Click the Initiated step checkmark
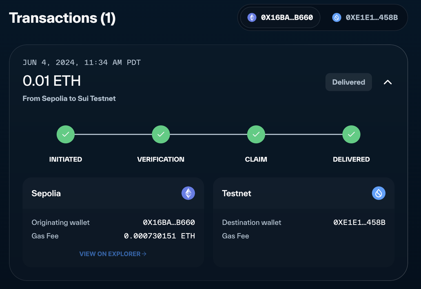This screenshot has height=289, width=421. pyautogui.click(x=66, y=134)
